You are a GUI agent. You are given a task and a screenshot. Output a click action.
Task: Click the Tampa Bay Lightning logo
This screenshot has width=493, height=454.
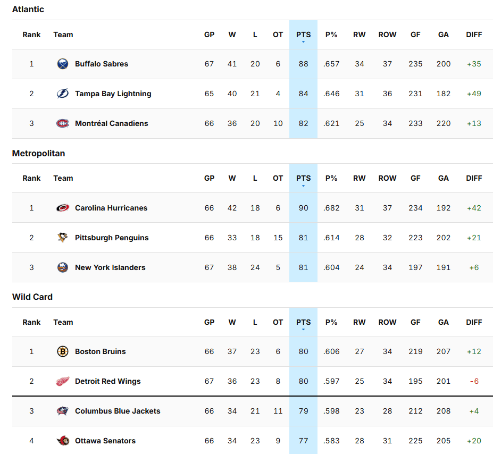click(x=63, y=94)
